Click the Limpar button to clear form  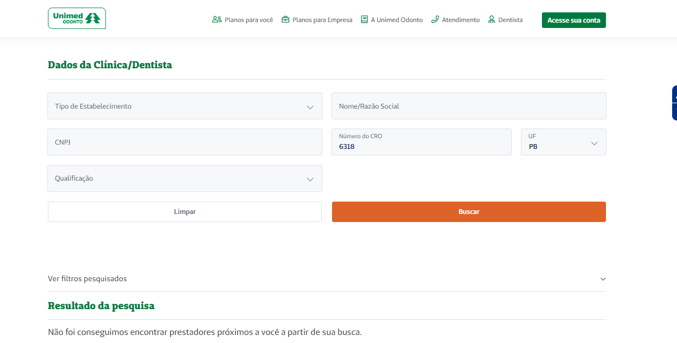[x=185, y=212]
